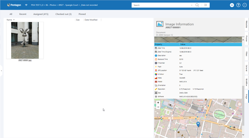Click the Name column sort arrow

[x=14, y=20]
